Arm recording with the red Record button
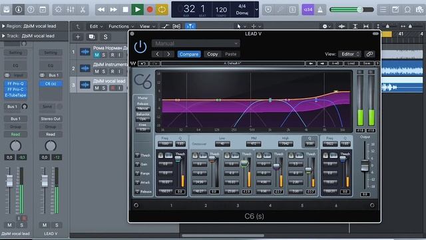 tap(150, 10)
